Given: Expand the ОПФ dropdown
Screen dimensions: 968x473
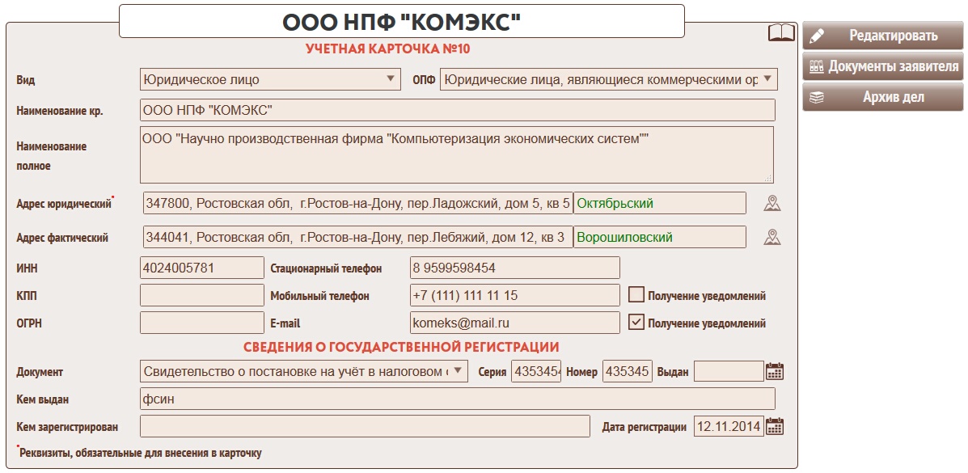Looking at the screenshot, I should [x=608, y=79].
